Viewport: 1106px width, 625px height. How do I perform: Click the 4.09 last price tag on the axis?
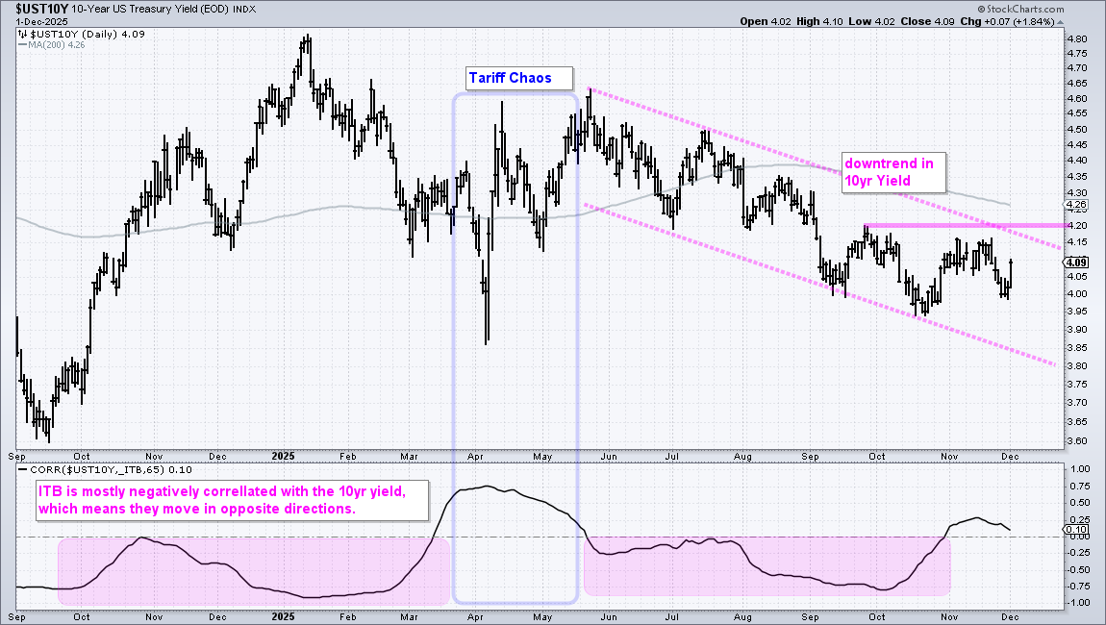coord(1076,262)
